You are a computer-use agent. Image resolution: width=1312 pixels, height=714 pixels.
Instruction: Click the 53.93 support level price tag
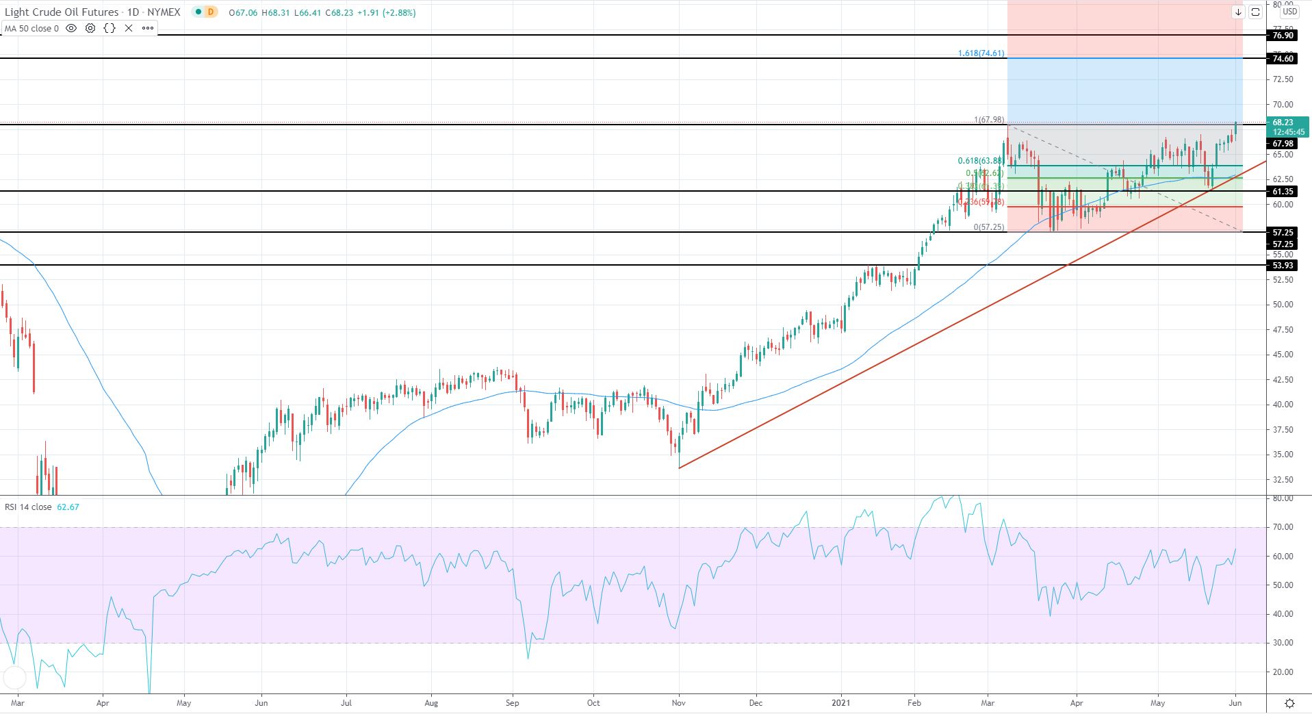click(x=1282, y=266)
